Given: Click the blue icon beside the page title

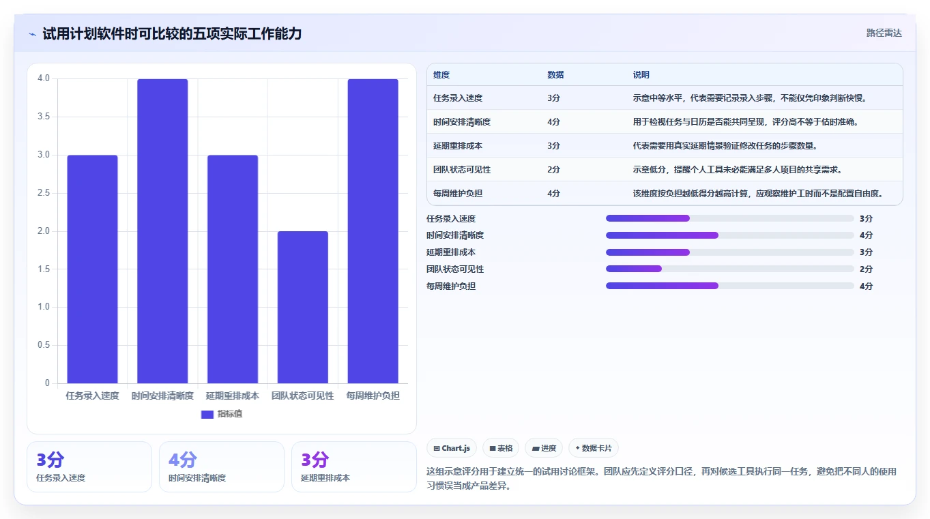Looking at the screenshot, I should [x=32, y=34].
